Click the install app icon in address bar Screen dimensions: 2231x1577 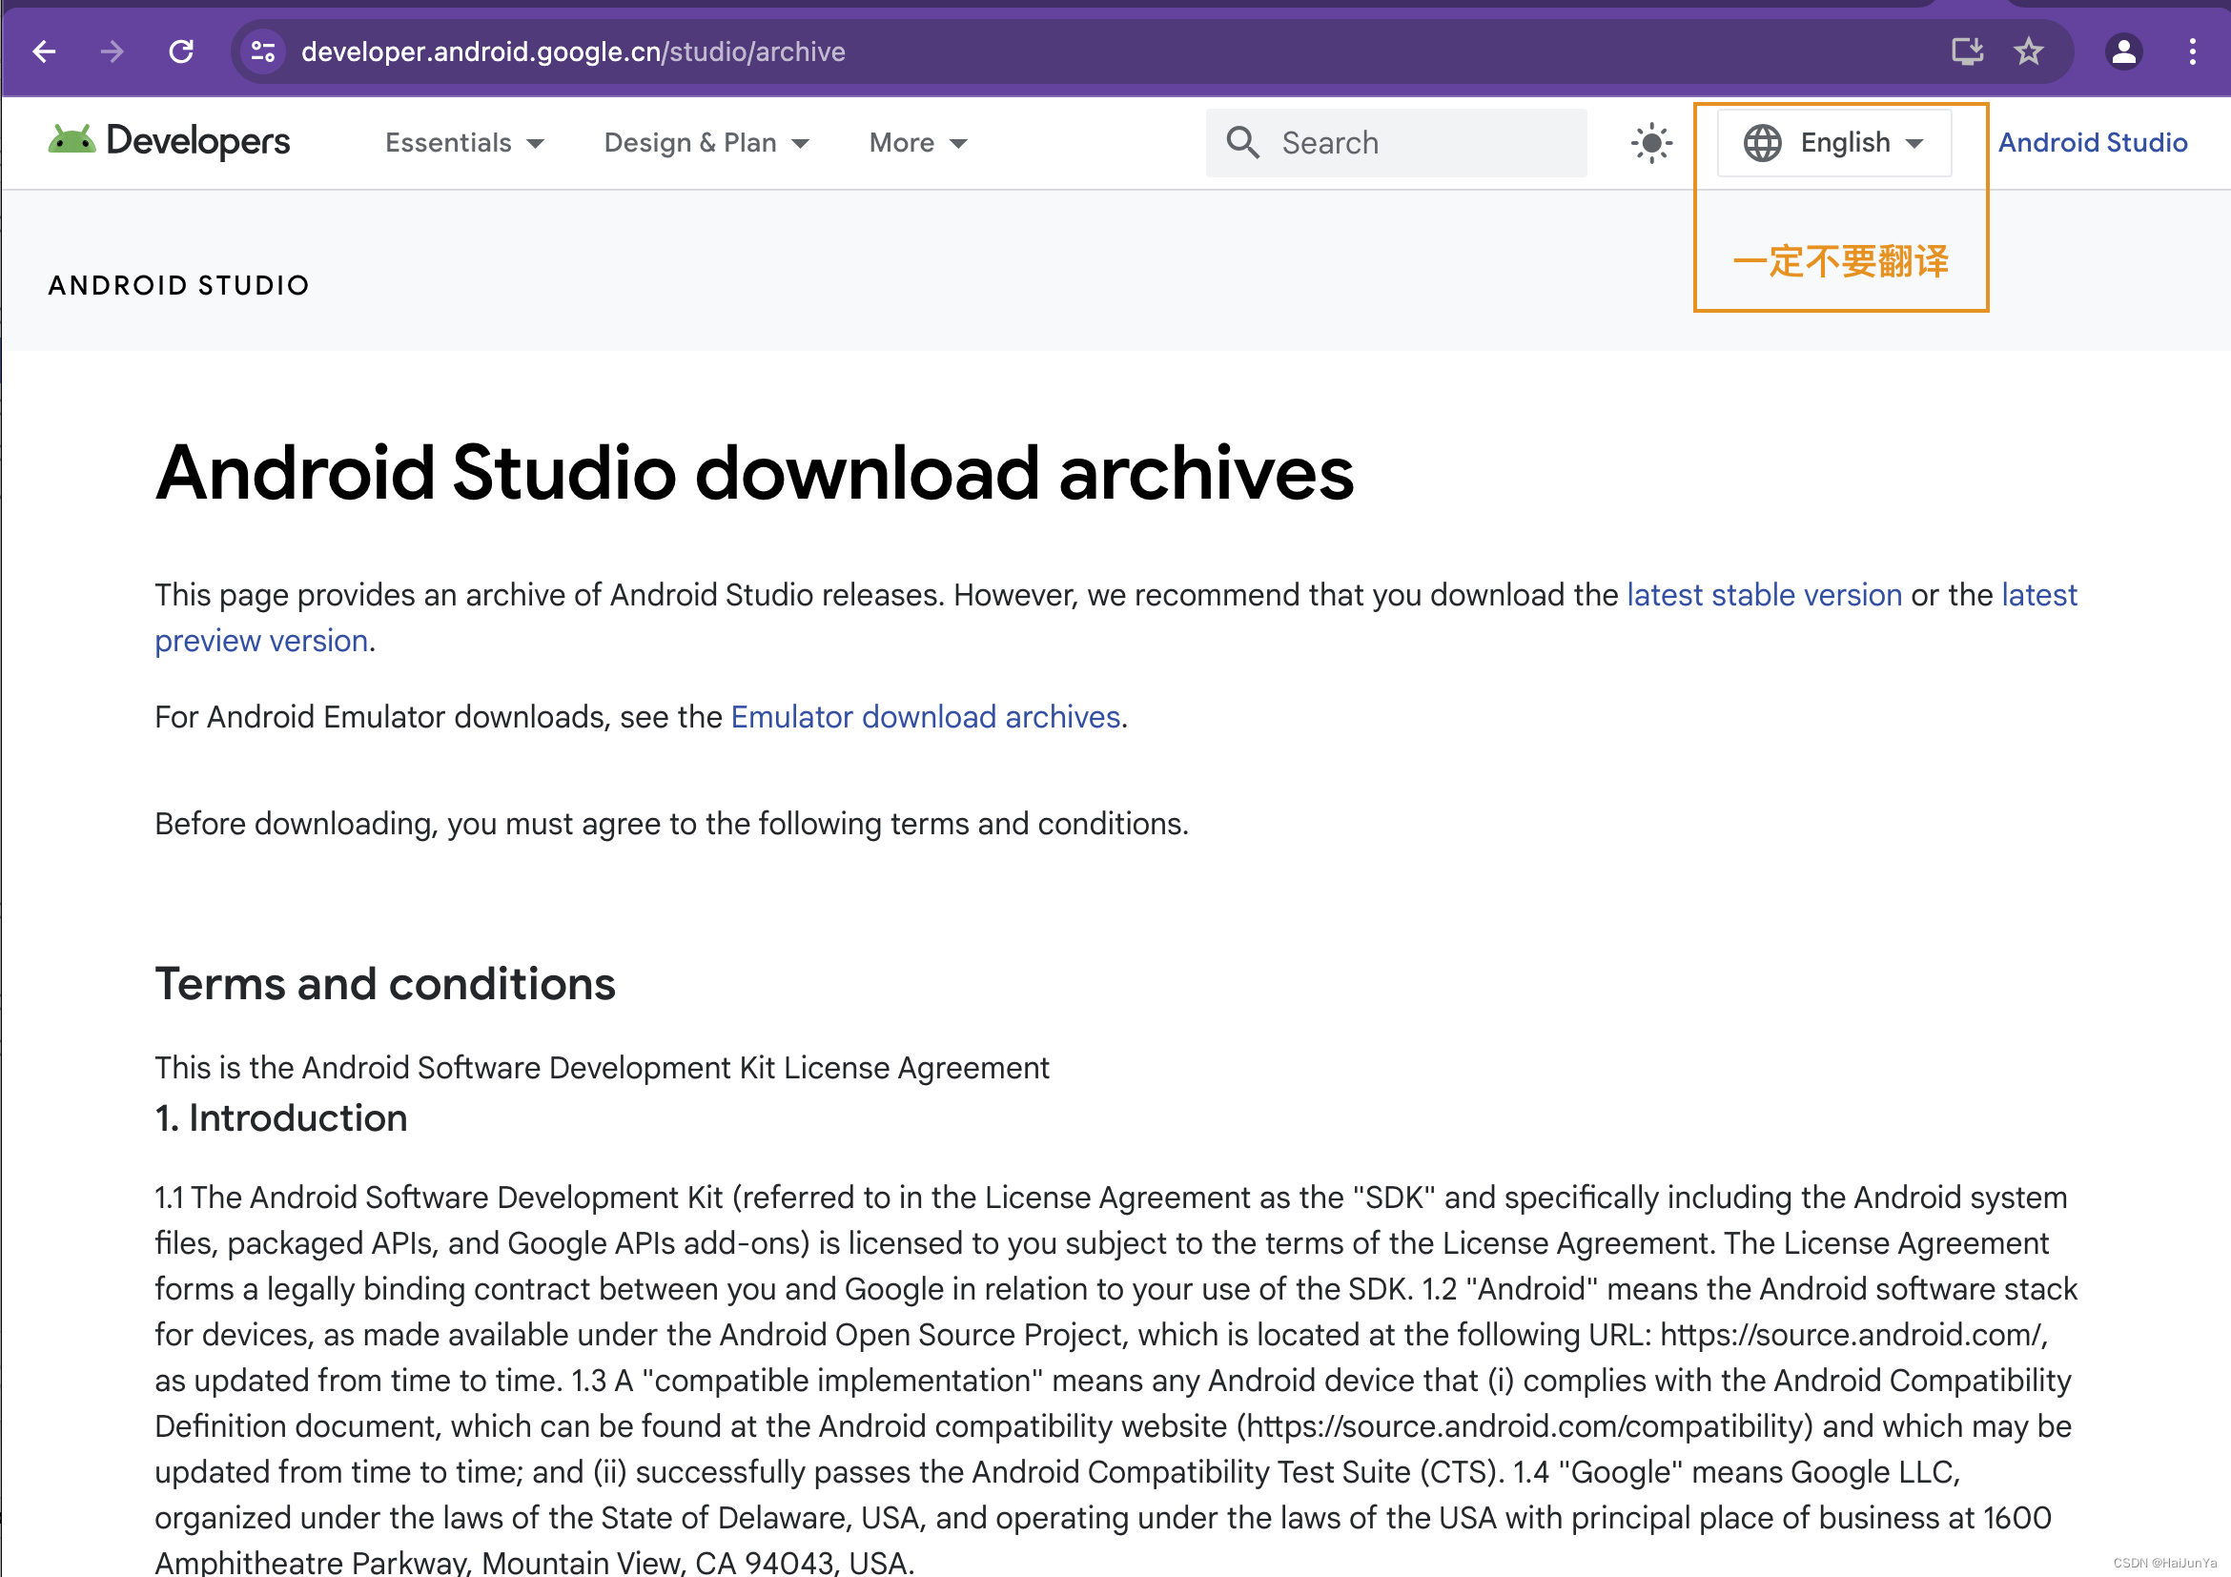click(1968, 51)
